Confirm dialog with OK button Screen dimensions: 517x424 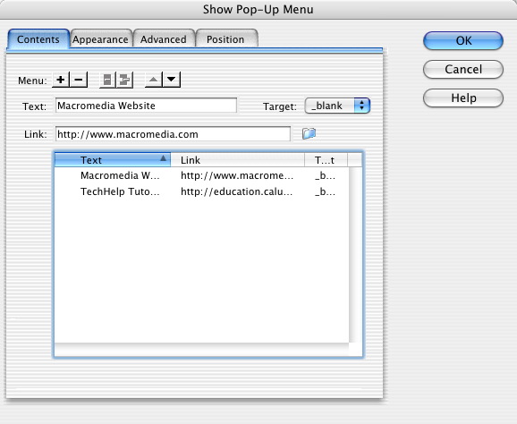click(x=463, y=41)
